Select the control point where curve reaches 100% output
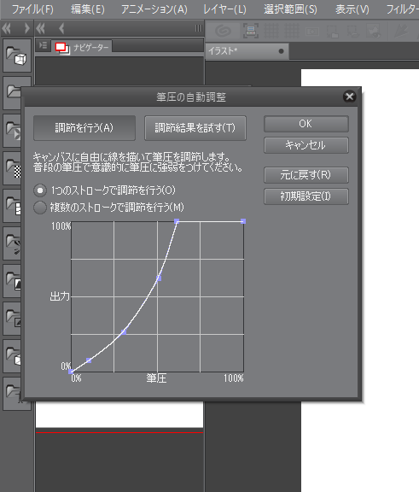 pos(177,221)
